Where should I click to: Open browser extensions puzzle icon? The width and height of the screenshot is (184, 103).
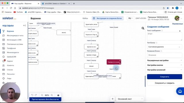tap(173, 8)
